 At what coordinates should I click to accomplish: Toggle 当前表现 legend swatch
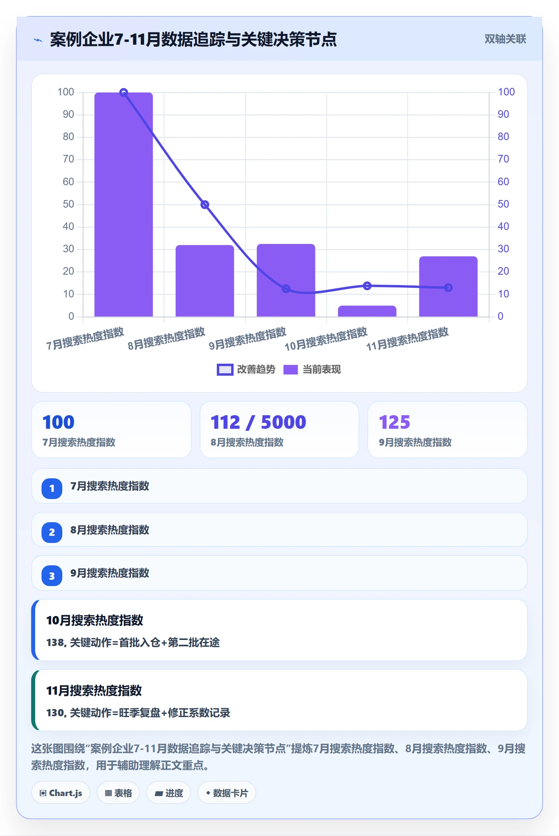[291, 370]
